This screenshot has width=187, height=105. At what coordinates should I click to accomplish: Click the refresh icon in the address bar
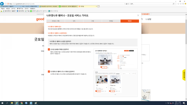click(x=128, y=4)
